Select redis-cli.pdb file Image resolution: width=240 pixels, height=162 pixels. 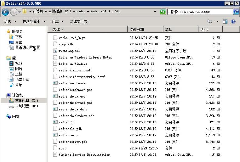(x=70, y=129)
